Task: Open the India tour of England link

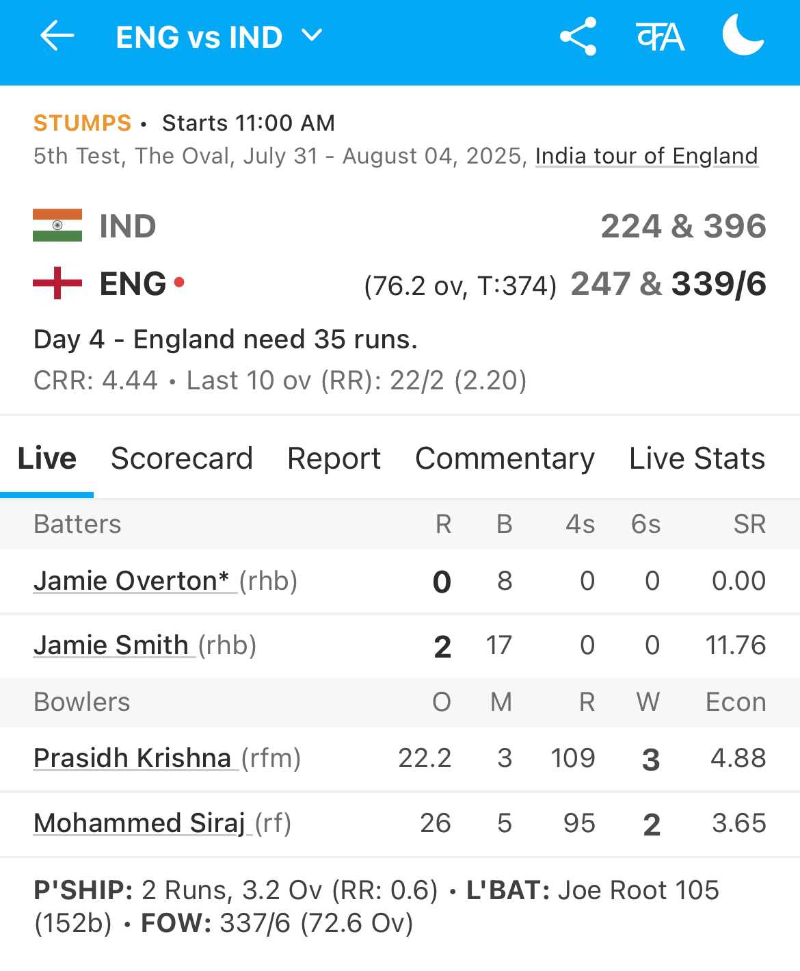Action: click(x=647, y=156)
